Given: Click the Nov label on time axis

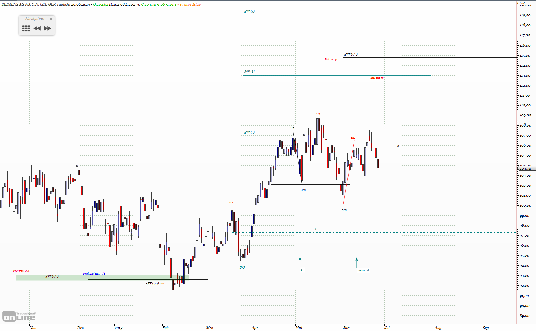Looking at the screenshot, I should tap(33, 328).
